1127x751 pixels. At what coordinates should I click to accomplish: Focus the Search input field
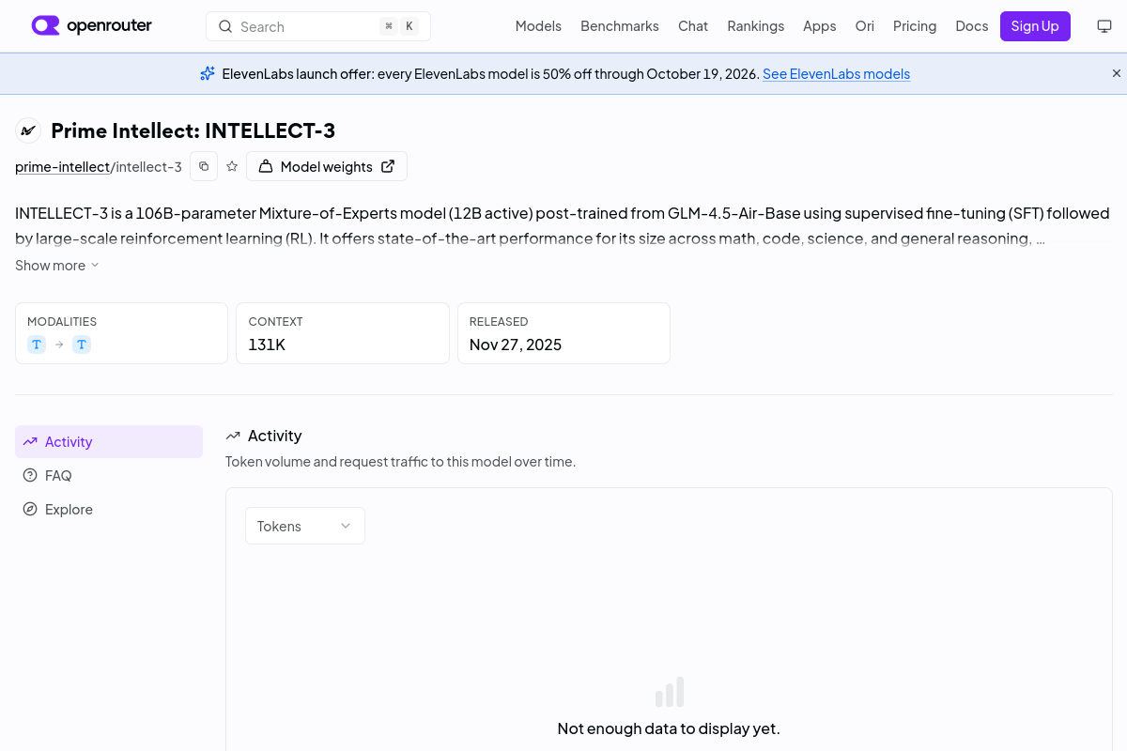pos(318,26)
